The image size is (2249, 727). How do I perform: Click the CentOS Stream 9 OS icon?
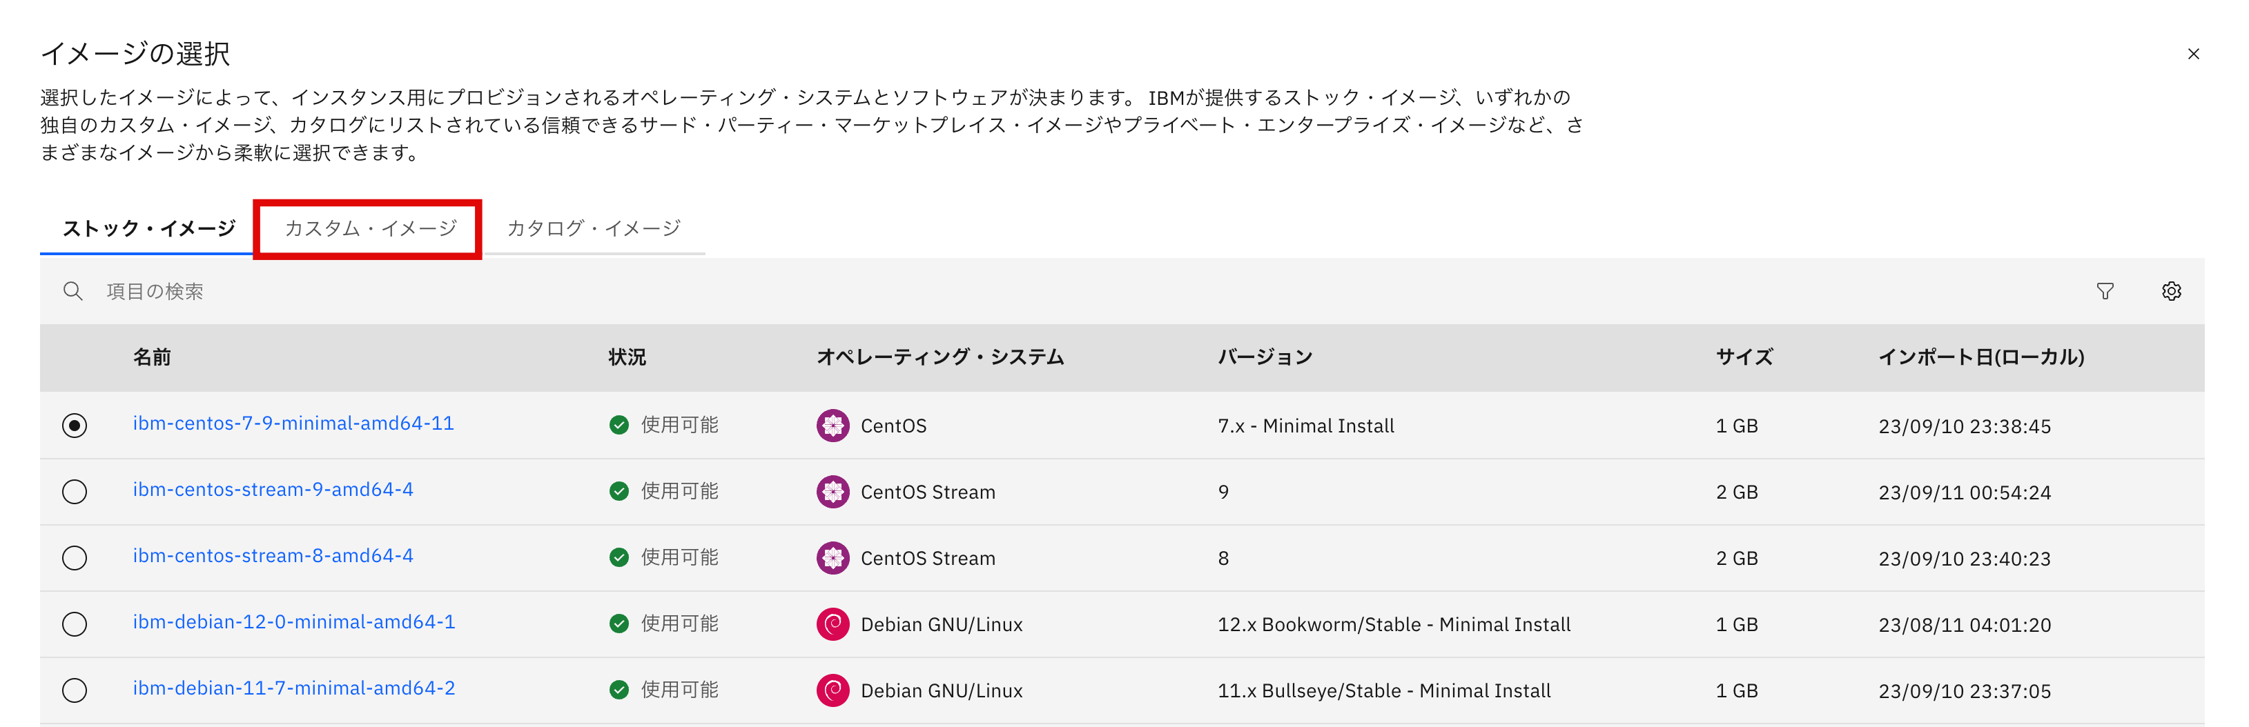point(833,491)
